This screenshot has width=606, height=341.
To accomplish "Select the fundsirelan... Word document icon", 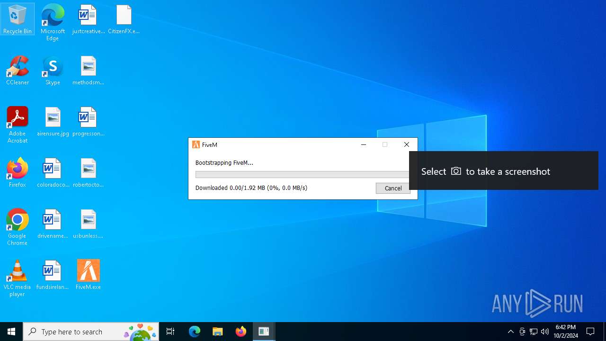I will click(x=53, y=275).
